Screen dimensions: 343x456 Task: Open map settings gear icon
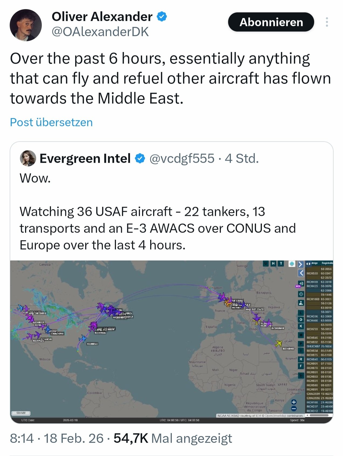click(301, 294)
